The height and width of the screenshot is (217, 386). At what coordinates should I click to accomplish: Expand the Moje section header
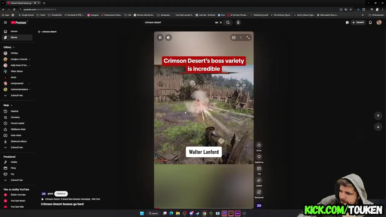click(x=8, y=105)
